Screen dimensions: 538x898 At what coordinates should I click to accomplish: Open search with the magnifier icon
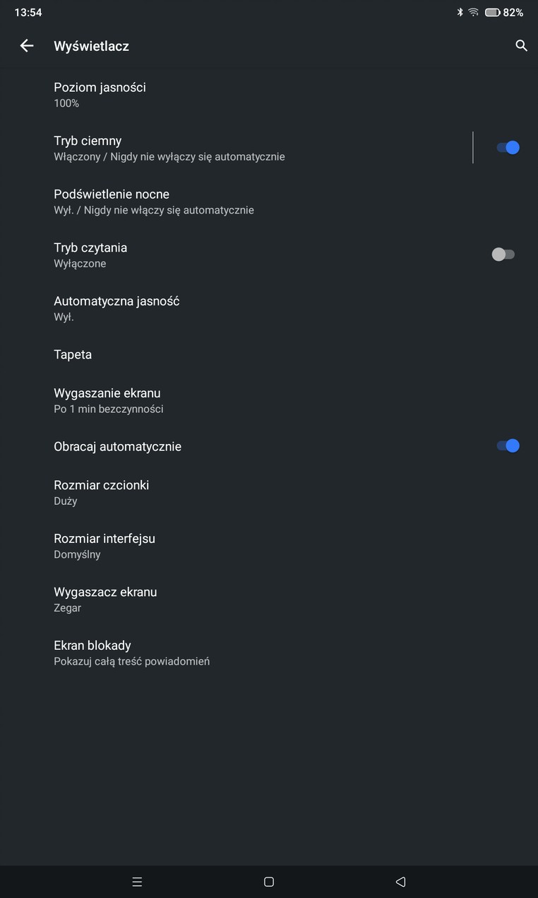522,46
